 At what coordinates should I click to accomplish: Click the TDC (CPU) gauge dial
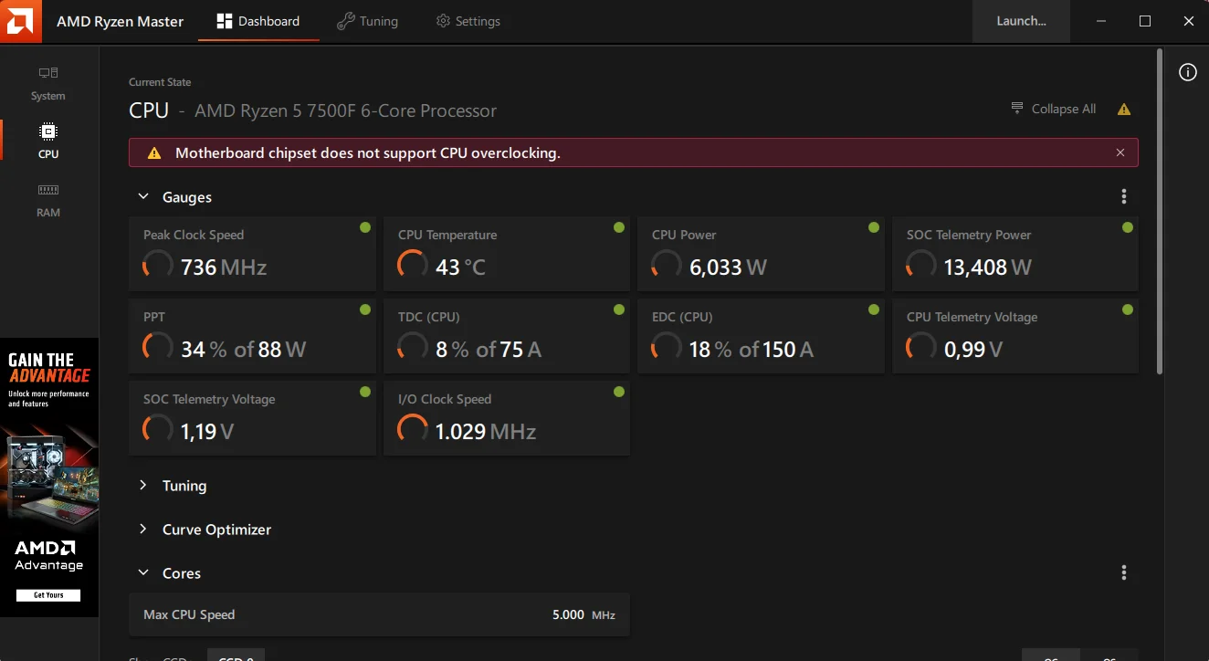[413, 348]
